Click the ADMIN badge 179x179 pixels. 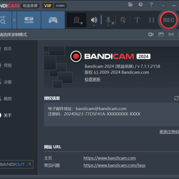pyautogui.click(x=60, y=6)
